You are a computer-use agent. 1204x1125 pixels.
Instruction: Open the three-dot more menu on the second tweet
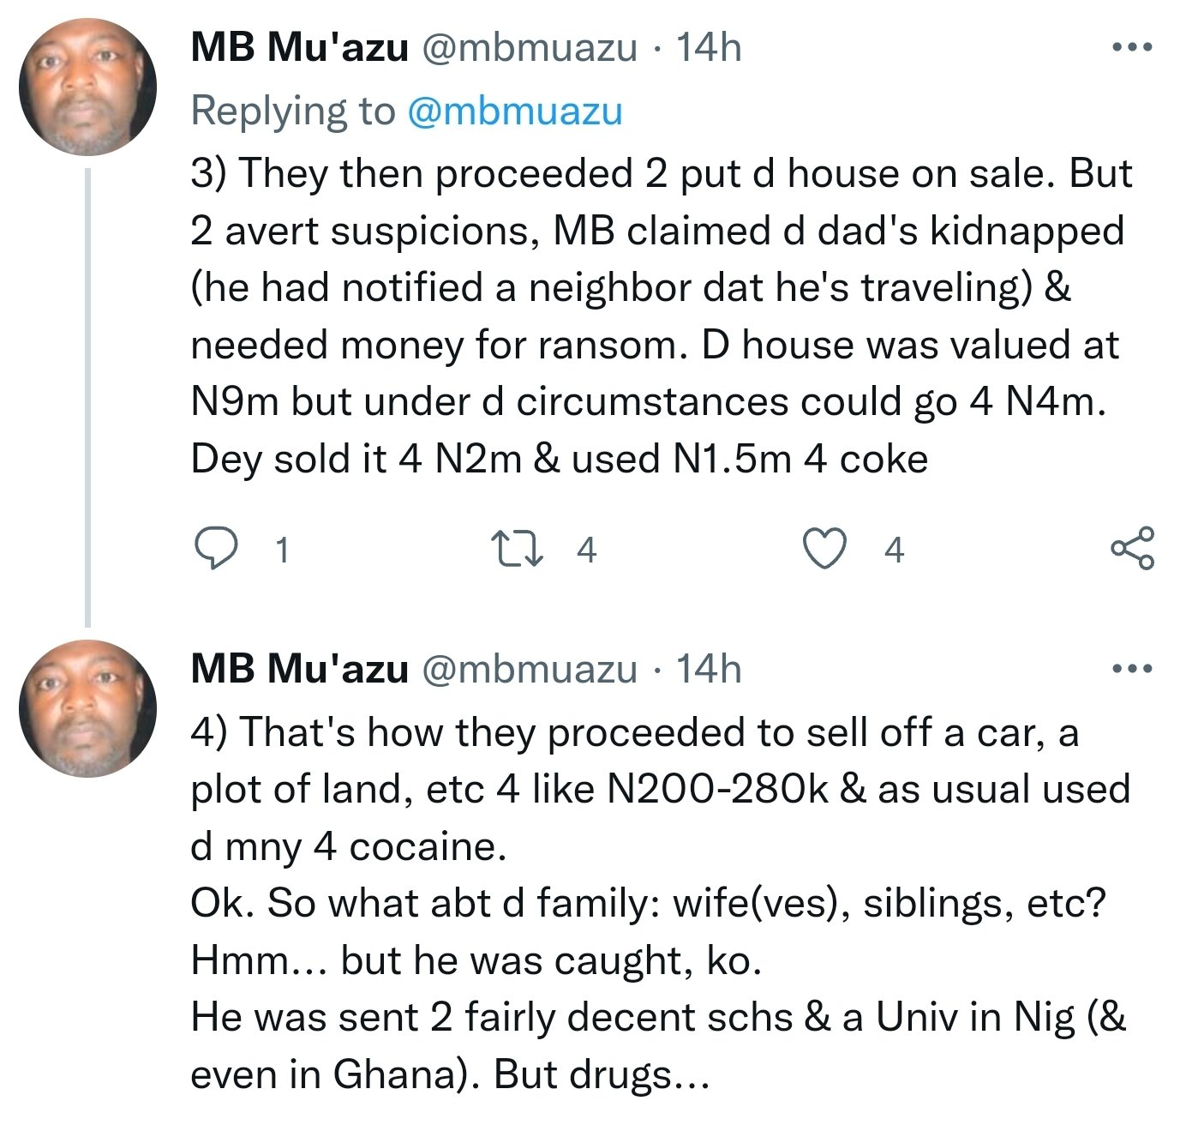coord(1132,669)
